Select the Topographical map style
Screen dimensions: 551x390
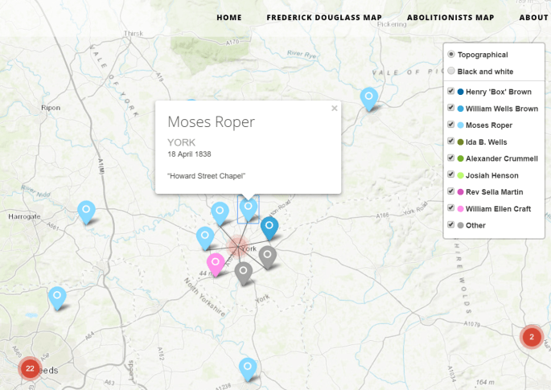(x=451, y=55)
